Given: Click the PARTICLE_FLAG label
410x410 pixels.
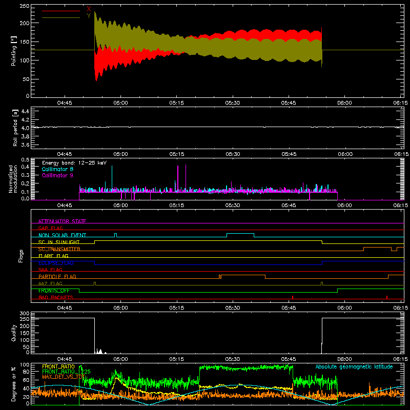Looking at the screenshot, I should tap(57, 276).
